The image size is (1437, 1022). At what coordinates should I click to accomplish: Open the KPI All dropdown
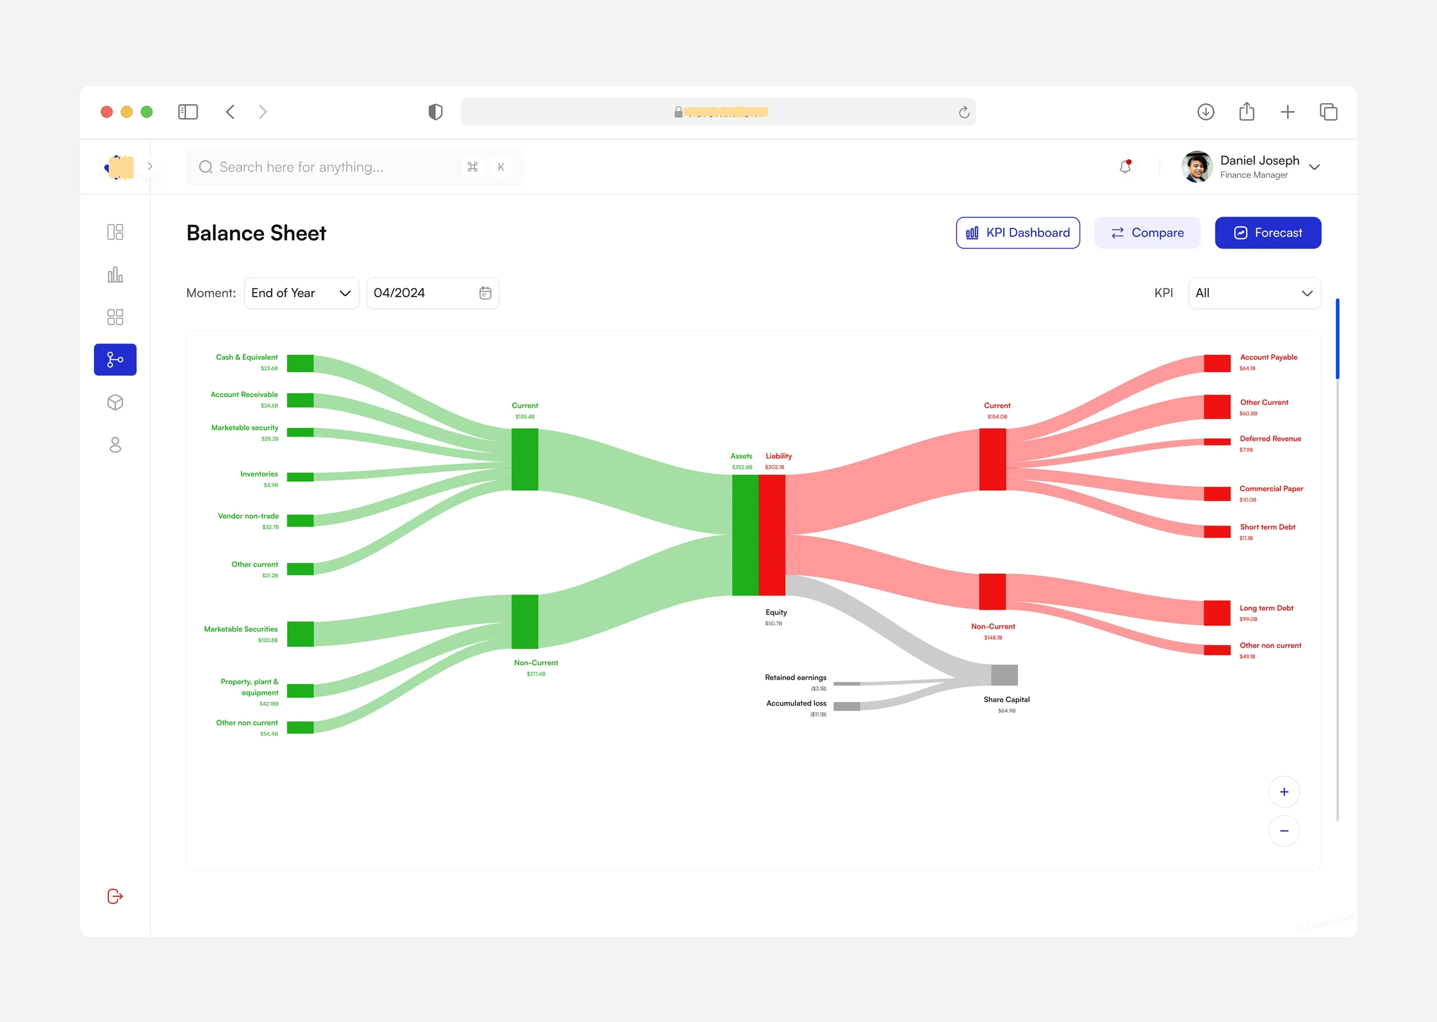(1253, 293)
